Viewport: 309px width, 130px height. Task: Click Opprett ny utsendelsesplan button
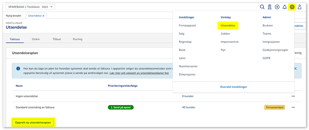(33, 122)
